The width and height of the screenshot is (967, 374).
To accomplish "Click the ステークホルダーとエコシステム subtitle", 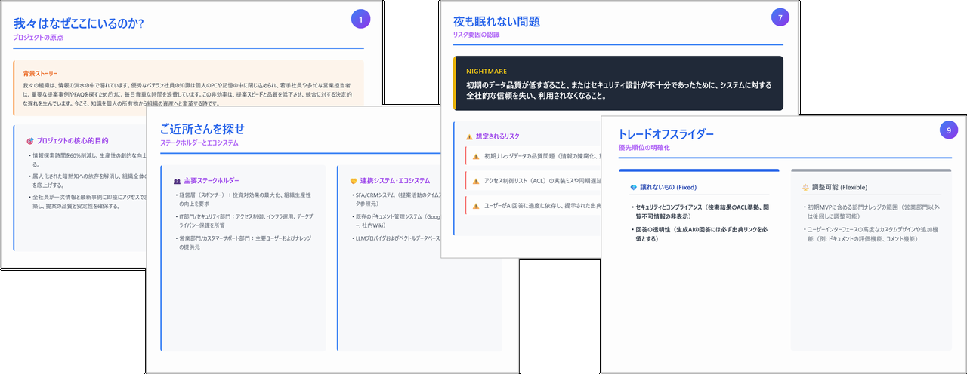I will 199,143.
